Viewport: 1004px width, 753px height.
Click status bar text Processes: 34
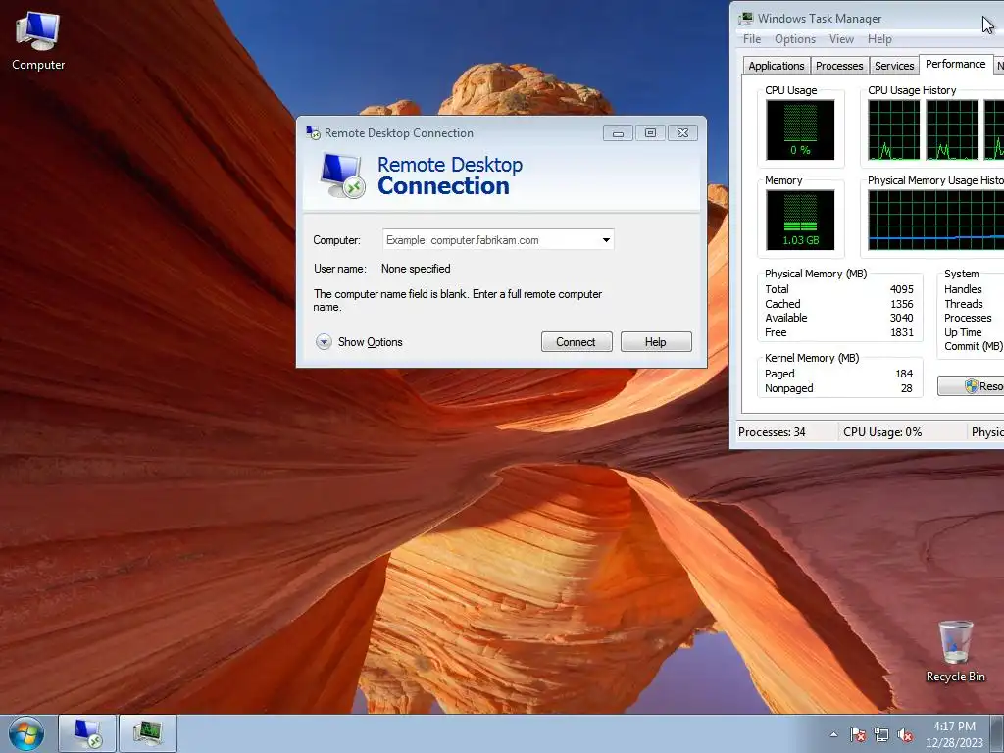tap(772, 432)
